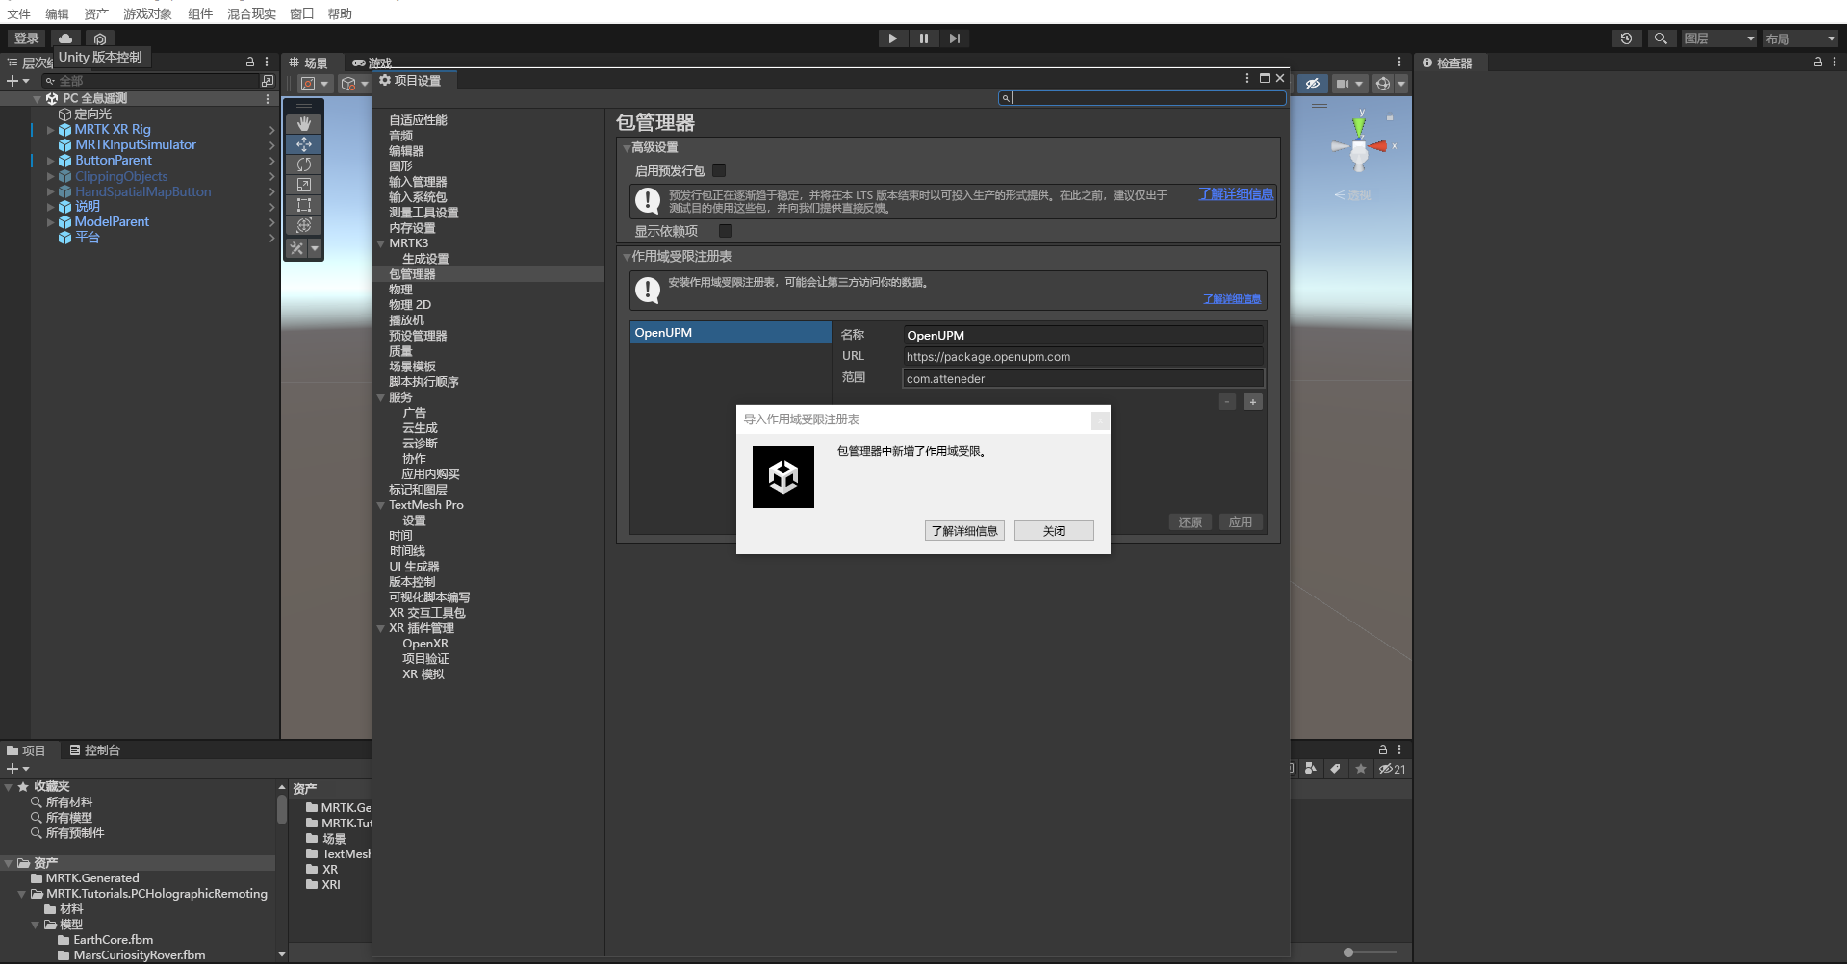Image resolution: width=1847 pixels, height=964 pixels.
Task: Toggle scene visibility eye icon
Action: point(1312,84)
